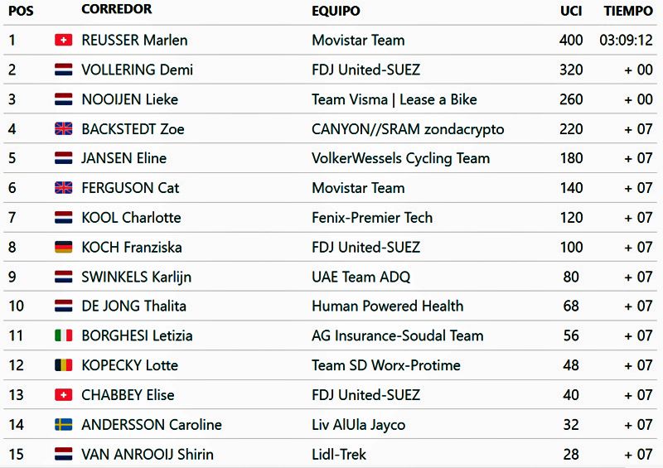The image size is (663, 468).
Task: Open the CANYON//SRAM zondacrypto team link
Action: (x=407, y=129)
